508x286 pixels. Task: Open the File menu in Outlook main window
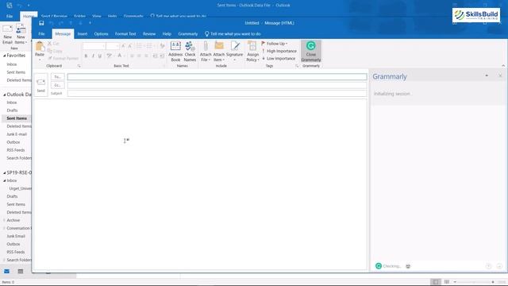tap(10, 16)
